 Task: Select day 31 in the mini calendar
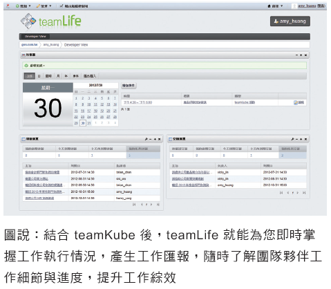(89, 123)
